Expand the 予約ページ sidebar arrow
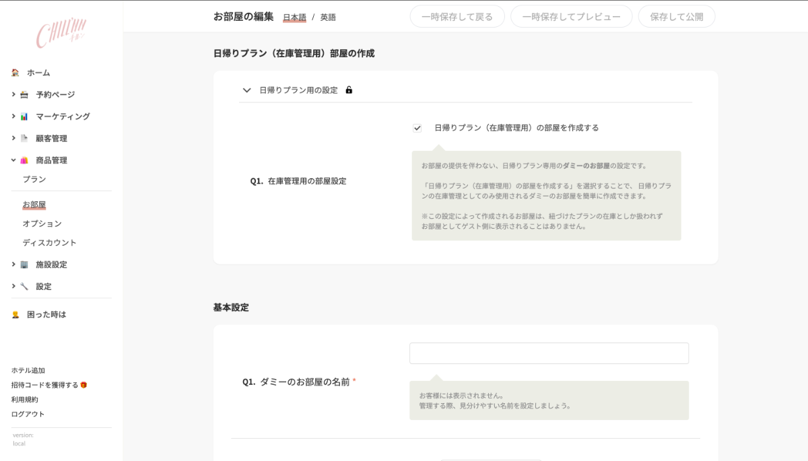 13,95
